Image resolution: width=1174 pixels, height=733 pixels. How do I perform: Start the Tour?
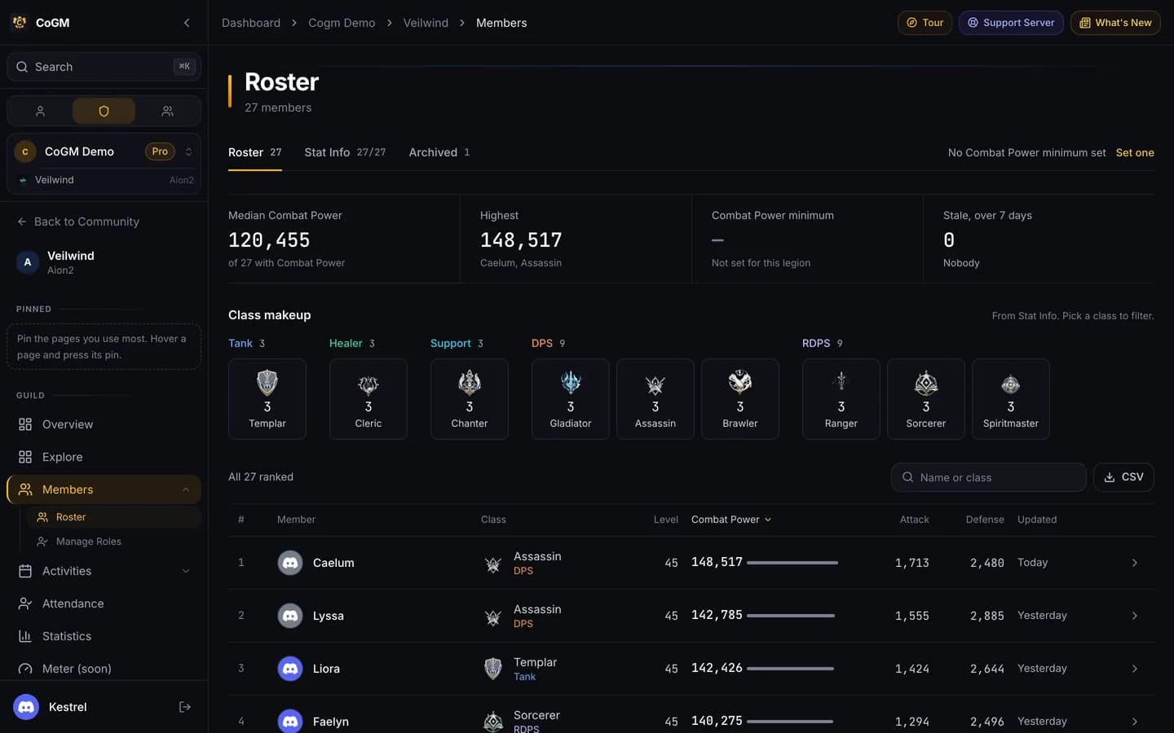tap(925, 23)
